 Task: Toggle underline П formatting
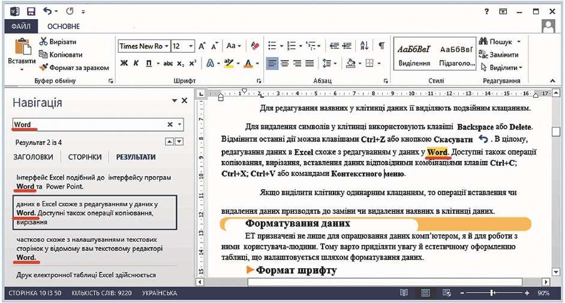click(149, 63)
